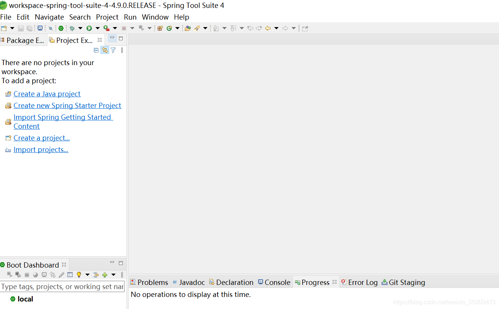Toggle Link with Editor in Project Explorer

(x=105, y=50)
